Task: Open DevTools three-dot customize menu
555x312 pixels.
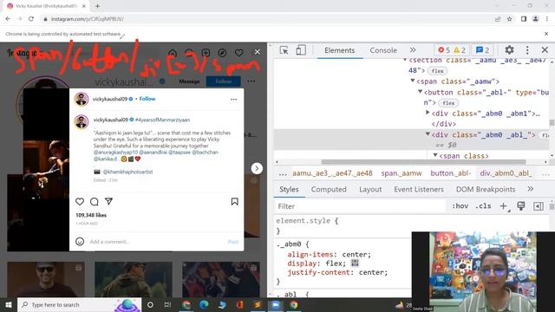Action: (x=527, y=50)
